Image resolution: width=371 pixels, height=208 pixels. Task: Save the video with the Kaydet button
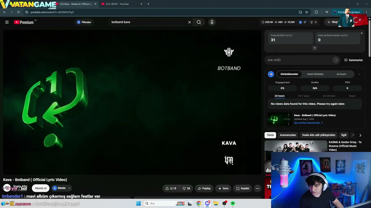point(243,188)
